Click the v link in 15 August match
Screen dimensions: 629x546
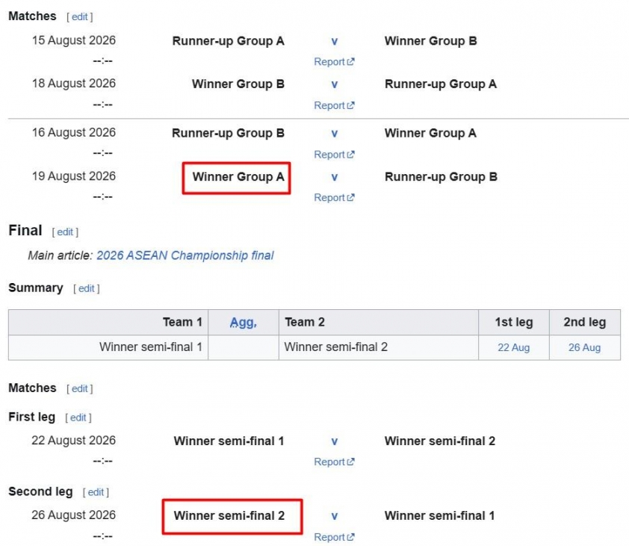click(x=334, y=41)
